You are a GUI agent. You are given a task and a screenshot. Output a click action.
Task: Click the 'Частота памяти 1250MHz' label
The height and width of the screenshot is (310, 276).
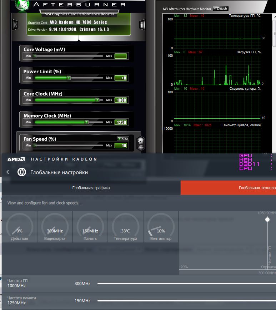click(22, 300)
